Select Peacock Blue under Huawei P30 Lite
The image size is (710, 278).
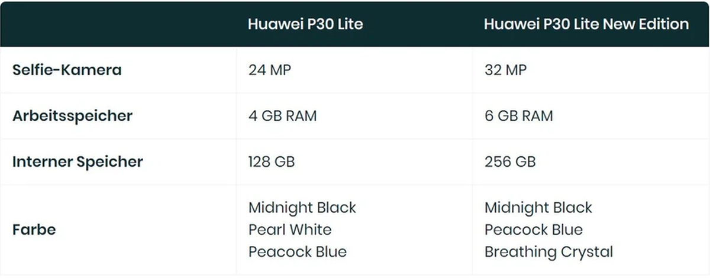click(x=298, y=252)
